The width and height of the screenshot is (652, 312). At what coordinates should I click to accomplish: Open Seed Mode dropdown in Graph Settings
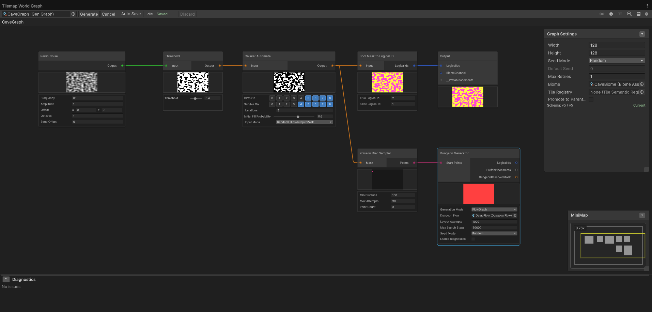[x=617, y=61]
